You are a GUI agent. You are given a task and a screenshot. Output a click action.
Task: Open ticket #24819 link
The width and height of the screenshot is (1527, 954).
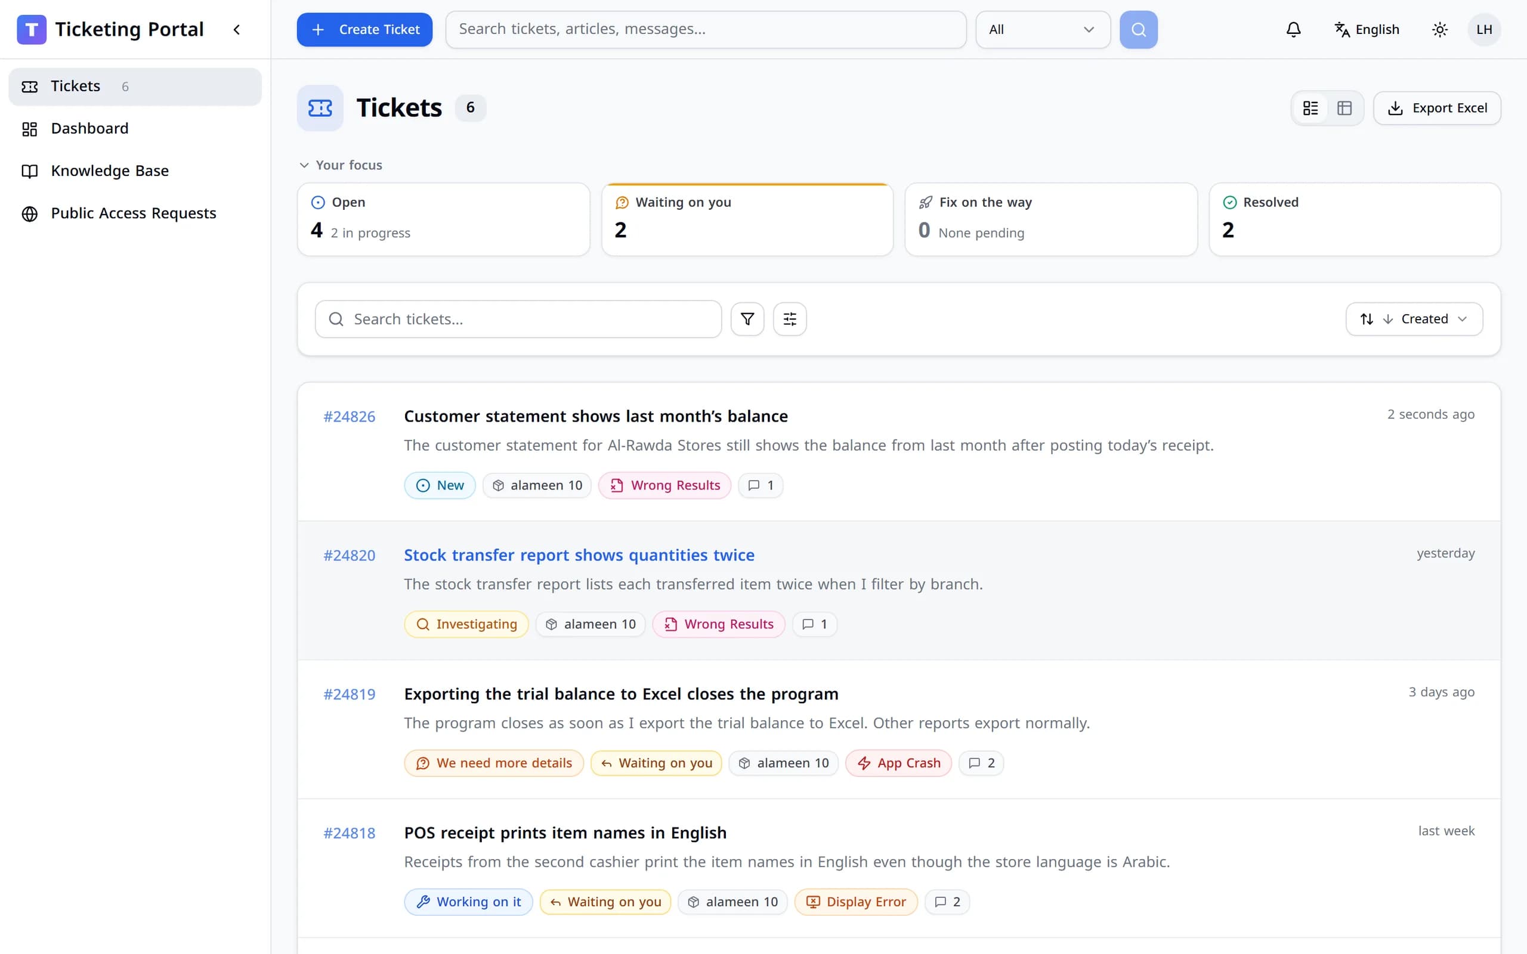click(x=350, y=694)
